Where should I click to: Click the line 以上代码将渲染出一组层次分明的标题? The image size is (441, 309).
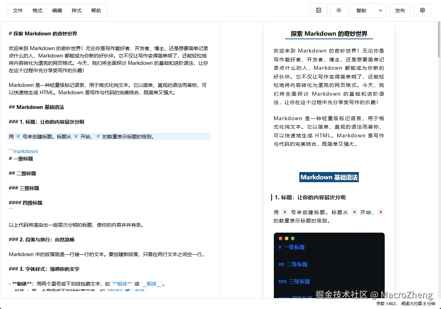coord(76,225)
